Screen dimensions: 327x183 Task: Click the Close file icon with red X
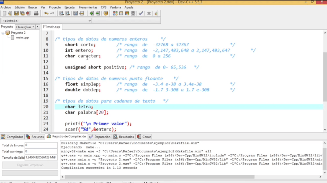pos(28,13)
